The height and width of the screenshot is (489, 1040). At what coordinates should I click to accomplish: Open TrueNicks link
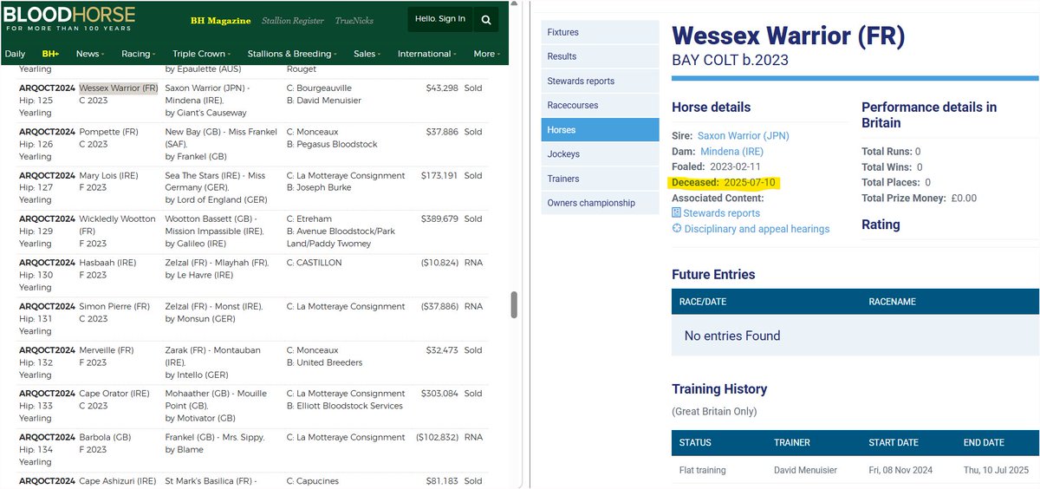pyautogui.click(x=355, y=21)
